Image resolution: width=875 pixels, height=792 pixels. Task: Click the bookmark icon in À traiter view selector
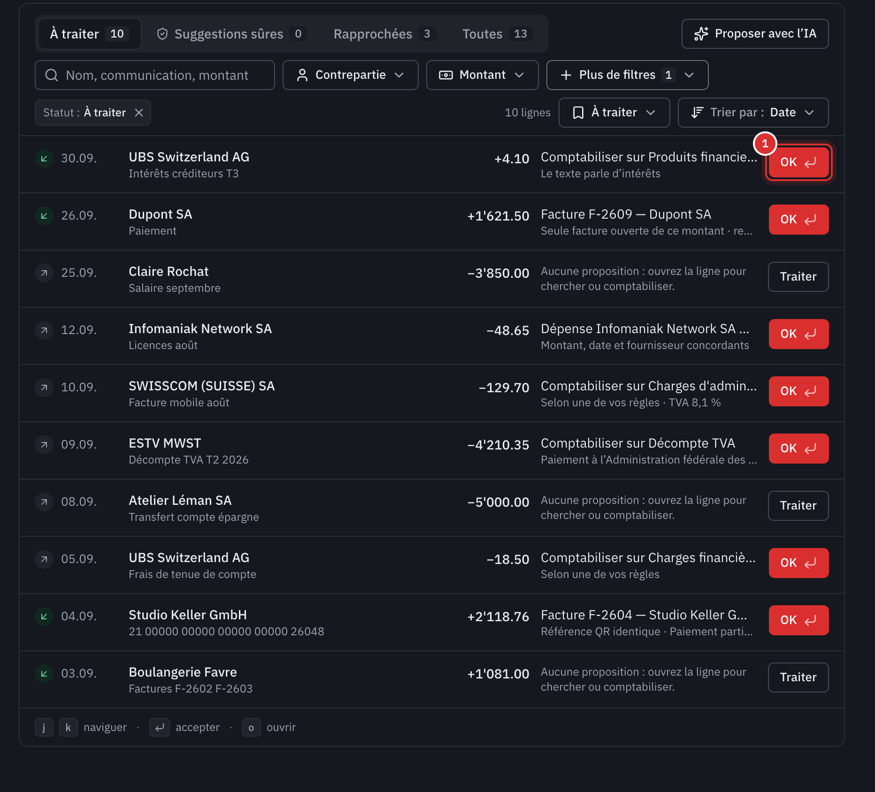pos(578,113)
